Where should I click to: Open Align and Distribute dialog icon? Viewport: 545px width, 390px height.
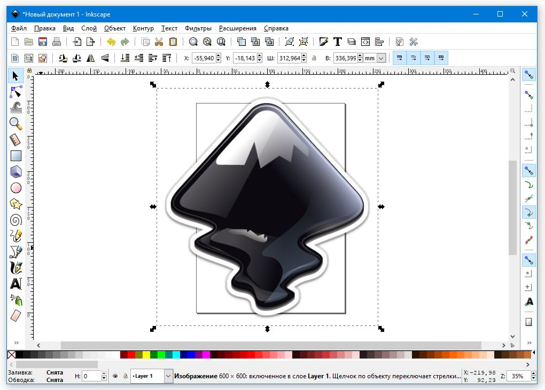pos(379,42)
